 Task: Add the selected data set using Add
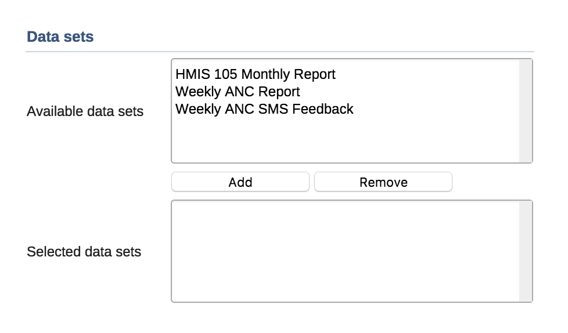240,182
